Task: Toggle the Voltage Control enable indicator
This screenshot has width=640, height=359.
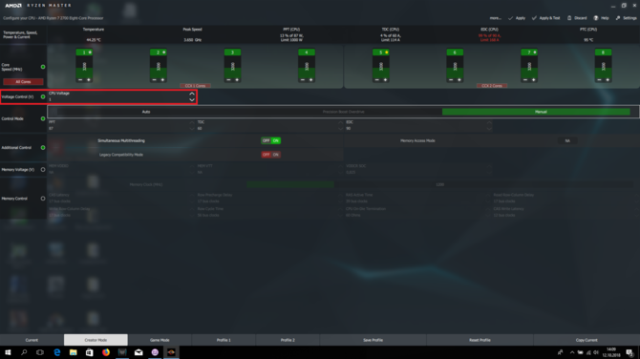Action: point(43,96)
